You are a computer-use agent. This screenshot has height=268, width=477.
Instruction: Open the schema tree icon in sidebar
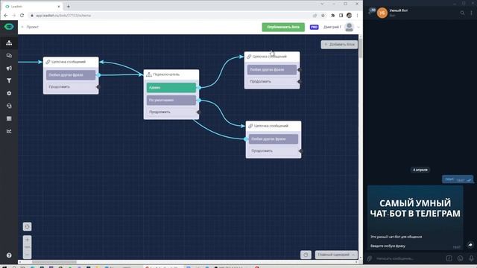point(9,43)
